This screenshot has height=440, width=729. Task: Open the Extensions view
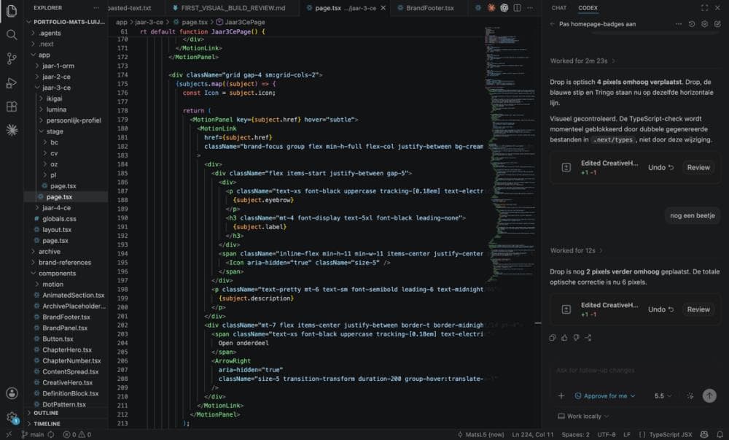(12, 107)
